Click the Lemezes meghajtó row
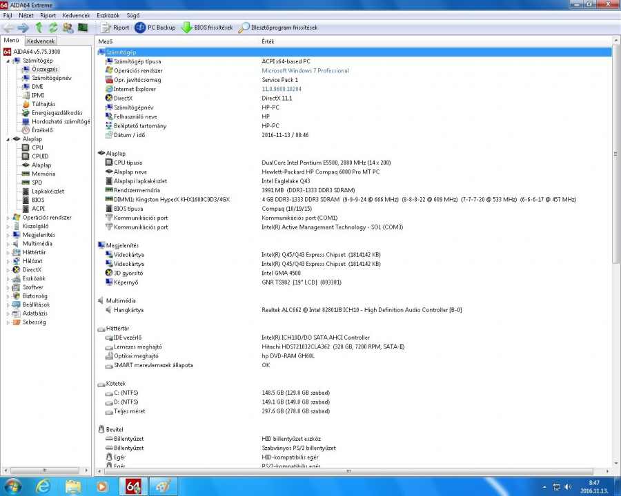This screenshot has width=621, height=496. point(354,347)
